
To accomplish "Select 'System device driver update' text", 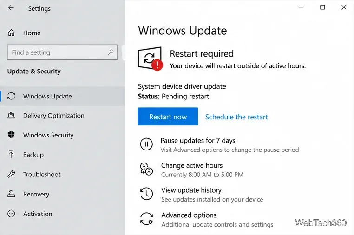I will 182,86.
